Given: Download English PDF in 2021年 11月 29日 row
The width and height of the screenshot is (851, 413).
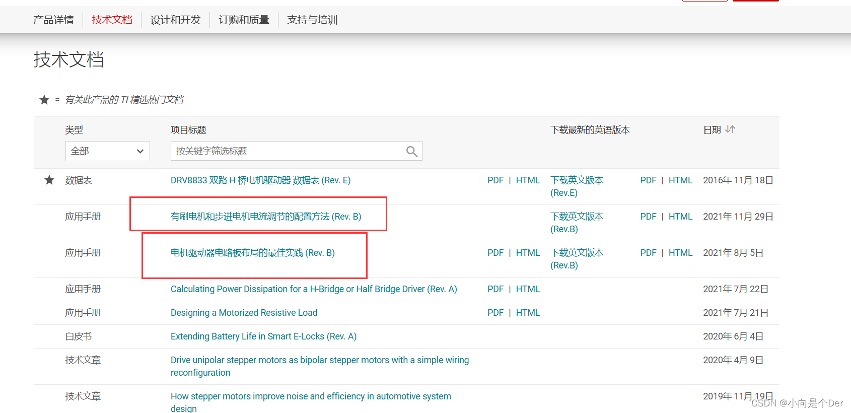Looking at the screenshot, I should coord(648,217).
